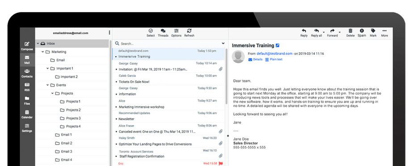The height and width of the screenshot is (166, 410).
Task: Click the Reply arrow icon
Action: click(x=304, y=31)
